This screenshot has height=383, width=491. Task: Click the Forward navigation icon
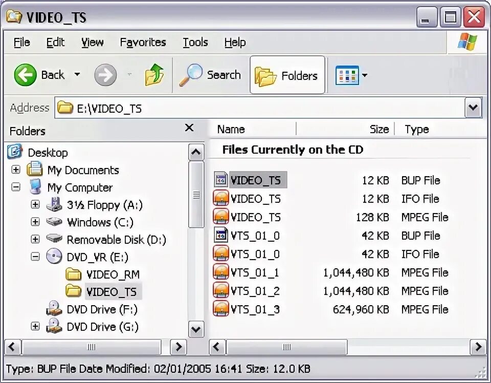[105, 75]
